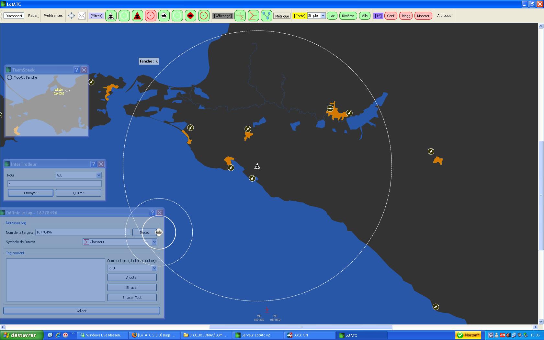
Task: Open the Carte style dropdown showing Simple
Action: pyautogui.click(x=316, y=16)
